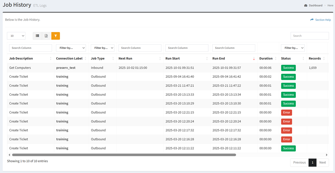Expand the Job Type filter dropdown

click(102, 48)
